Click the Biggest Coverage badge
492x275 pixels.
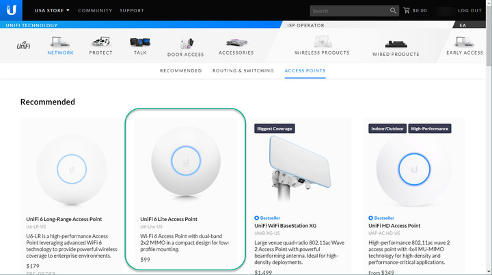[275, 128]
